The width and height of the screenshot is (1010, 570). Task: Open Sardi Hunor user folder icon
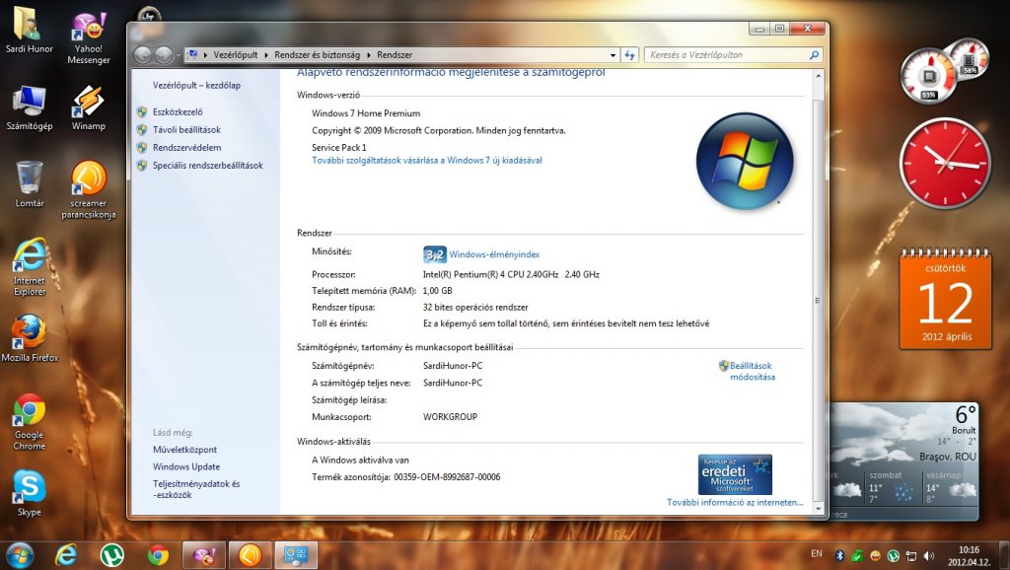point(28,30)
